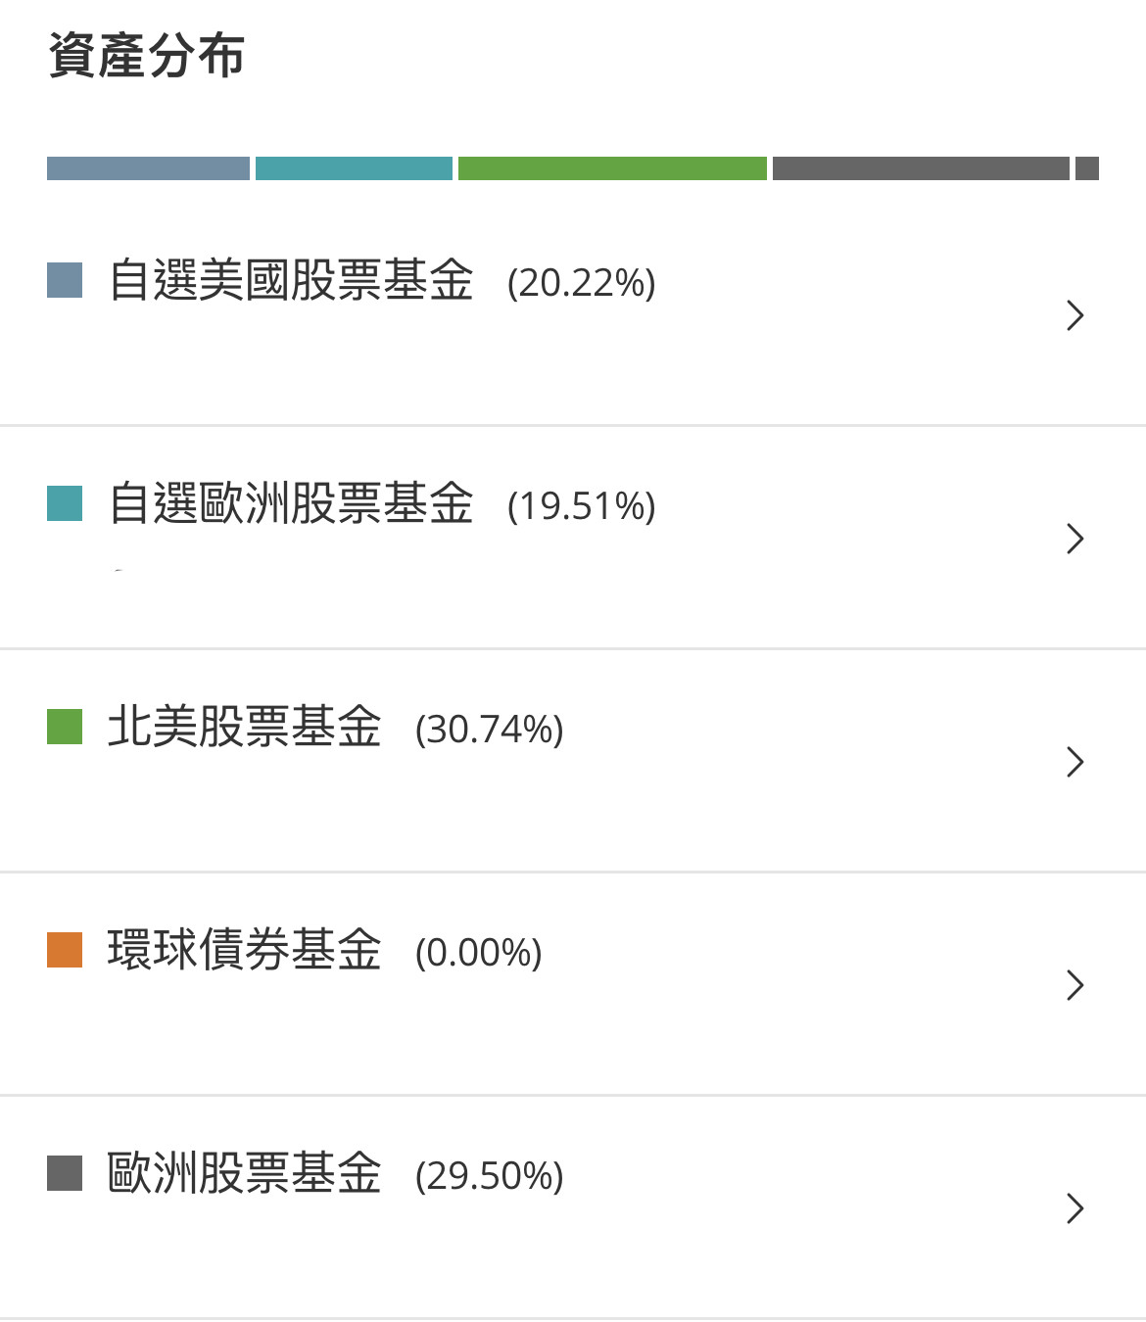This screenshot has height=1322, width=1146.
Task: Select the teal segment of allocation bar
Action: pyautogui.click(x=354, y=168)
